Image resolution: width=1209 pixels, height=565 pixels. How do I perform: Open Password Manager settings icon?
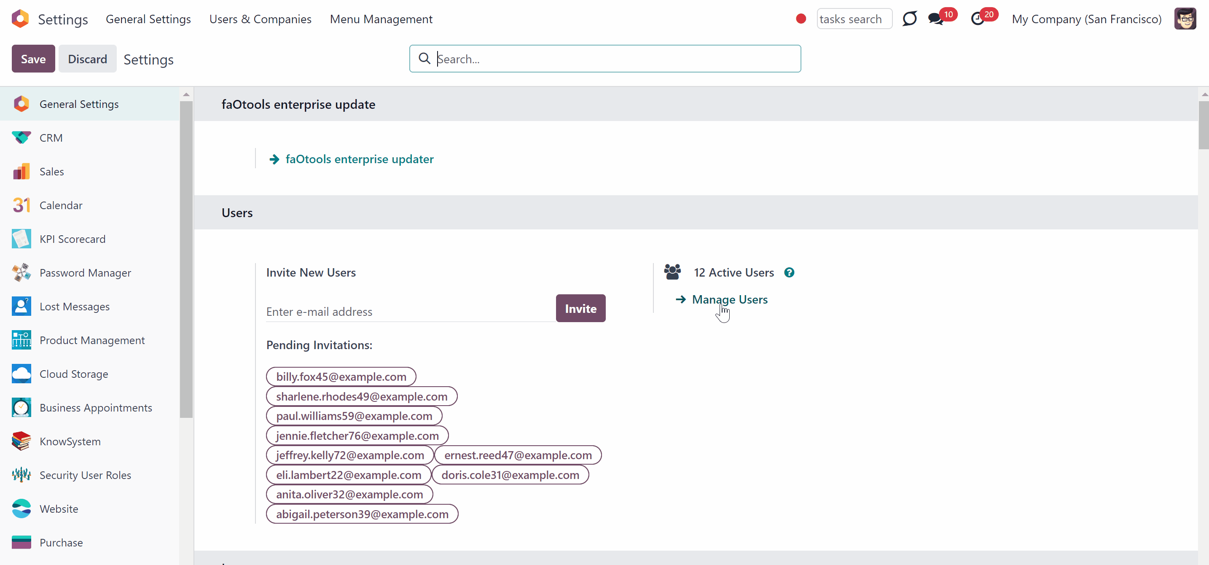pyautogui.click(x=21, y=273)
